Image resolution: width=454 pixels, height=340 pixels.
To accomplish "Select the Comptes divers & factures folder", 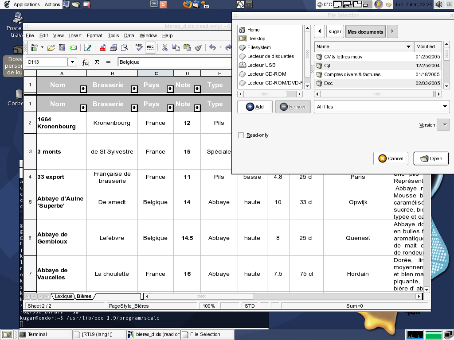I will (x=352, y=74).
